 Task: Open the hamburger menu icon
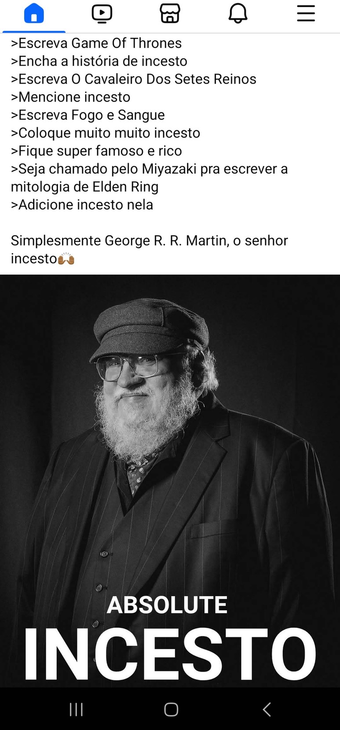306,13
